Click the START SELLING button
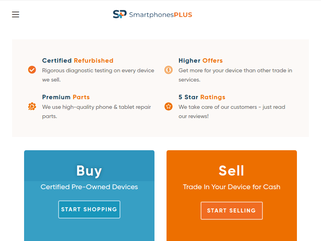Image resolution: width=321 pixels, height=241 pixels. (x=232, y=210)
